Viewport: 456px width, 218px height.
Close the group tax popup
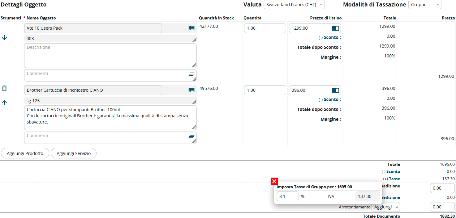point(274,181)
